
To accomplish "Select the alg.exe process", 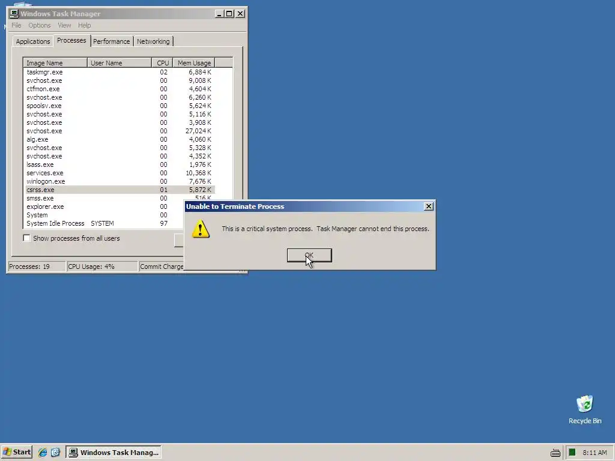I will 120,139.
